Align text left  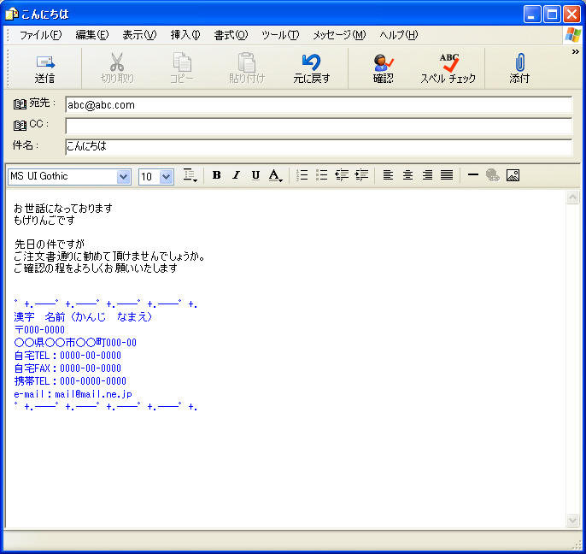pos(388,175)
